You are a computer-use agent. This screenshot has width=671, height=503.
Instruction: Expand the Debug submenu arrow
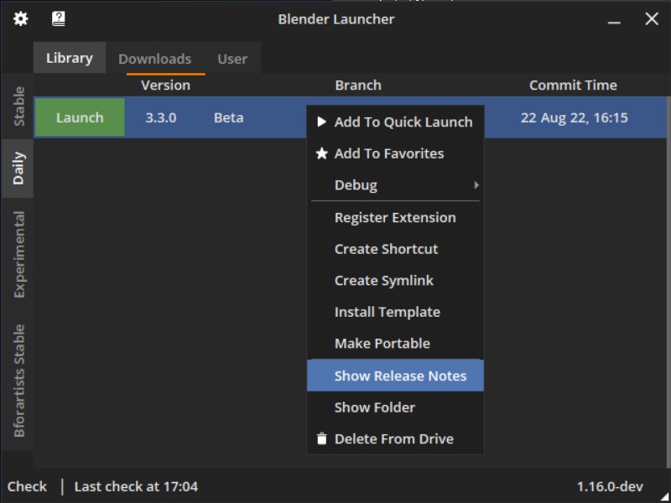(x=476, y=185)
